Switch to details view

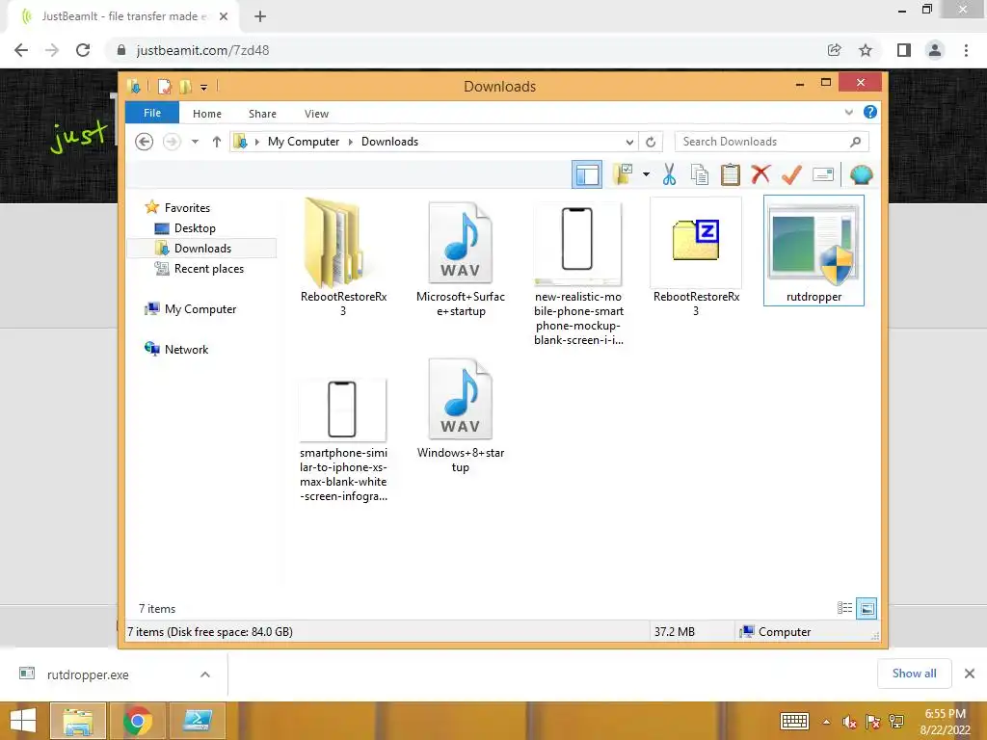(x=844, y=609)
